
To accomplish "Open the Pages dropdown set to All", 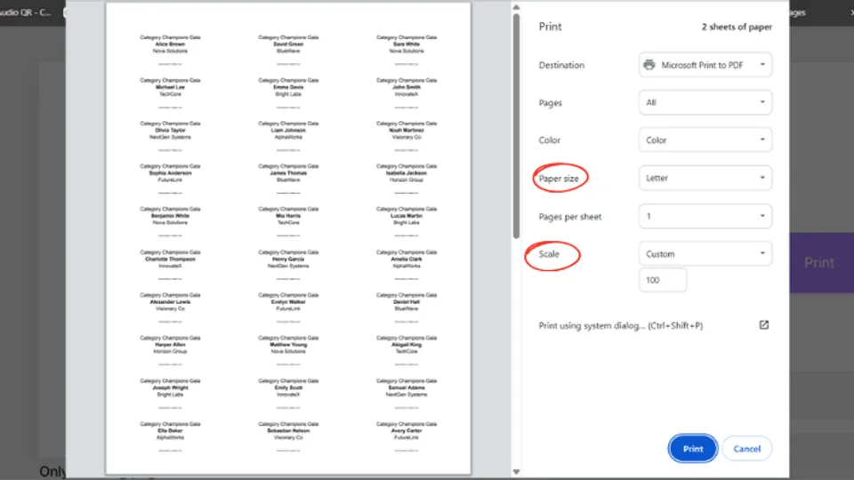I will coord(705,102).
